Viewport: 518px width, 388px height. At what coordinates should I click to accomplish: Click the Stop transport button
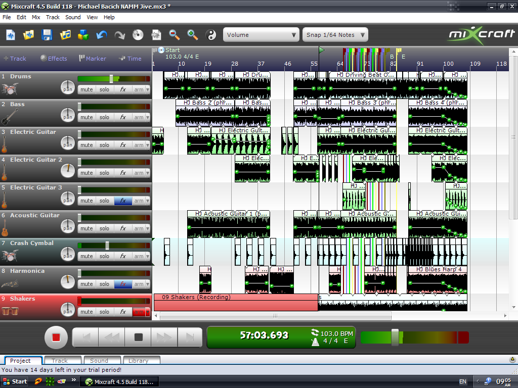pyautogui.click(x=139, y=337)
